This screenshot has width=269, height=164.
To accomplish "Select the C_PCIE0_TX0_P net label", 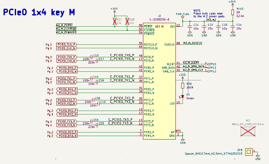I will click(x=122, y=55).
